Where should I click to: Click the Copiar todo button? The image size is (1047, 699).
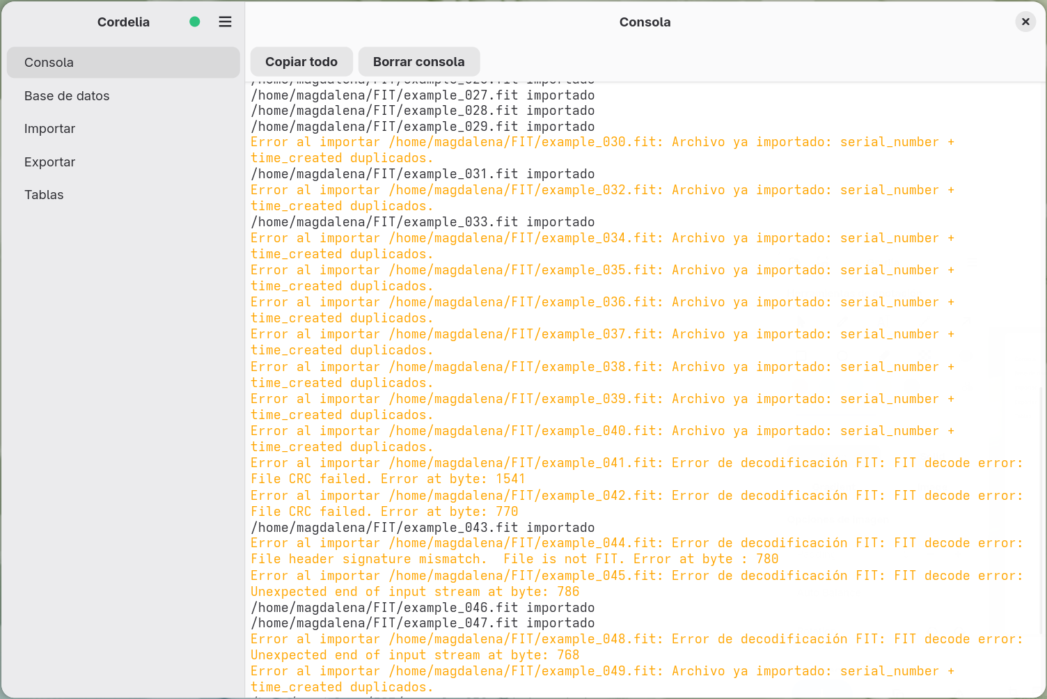(x=301, y=61)
